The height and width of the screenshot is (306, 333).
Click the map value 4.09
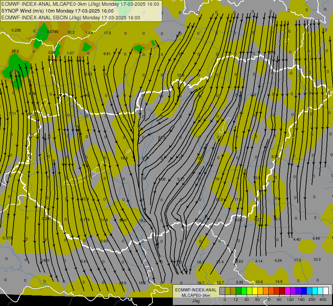click(x=162, y=179)
